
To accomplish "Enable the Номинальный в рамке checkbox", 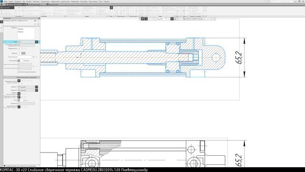I will coord(19,72).
